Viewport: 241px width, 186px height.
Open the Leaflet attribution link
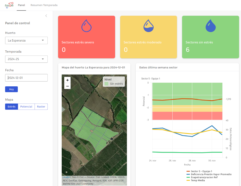66,177
